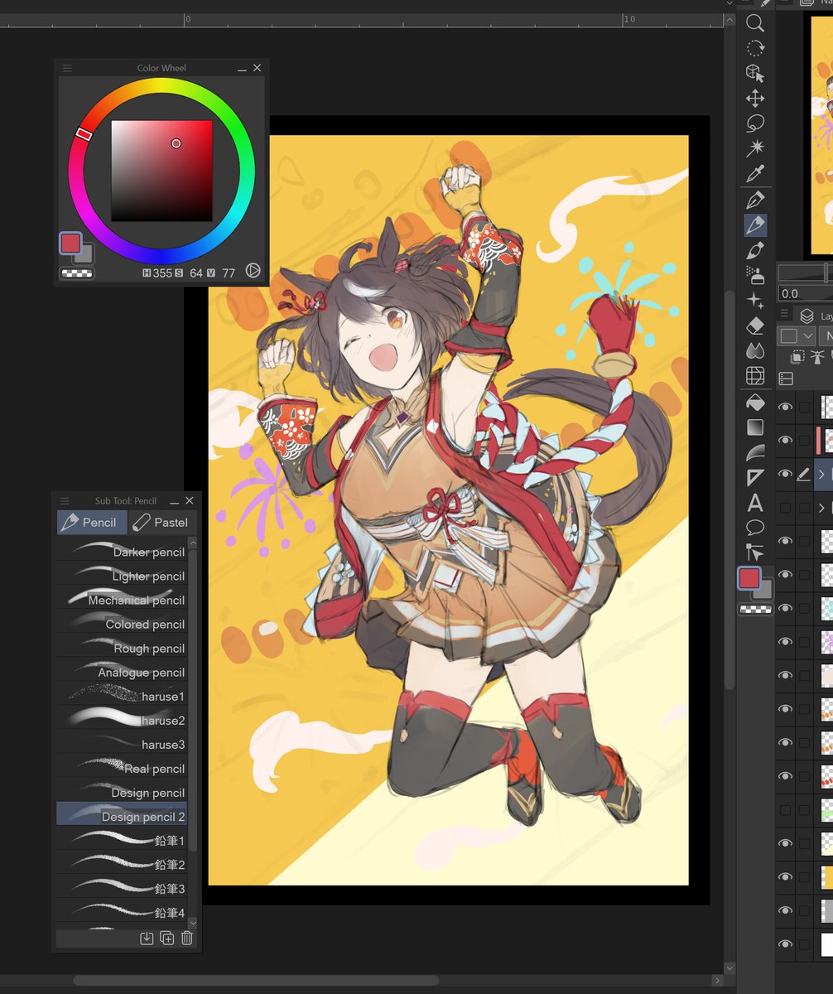Open the Color Wheel panel menu icon
Viewport: 833px width, 994px height.
[x=67, y=68]
